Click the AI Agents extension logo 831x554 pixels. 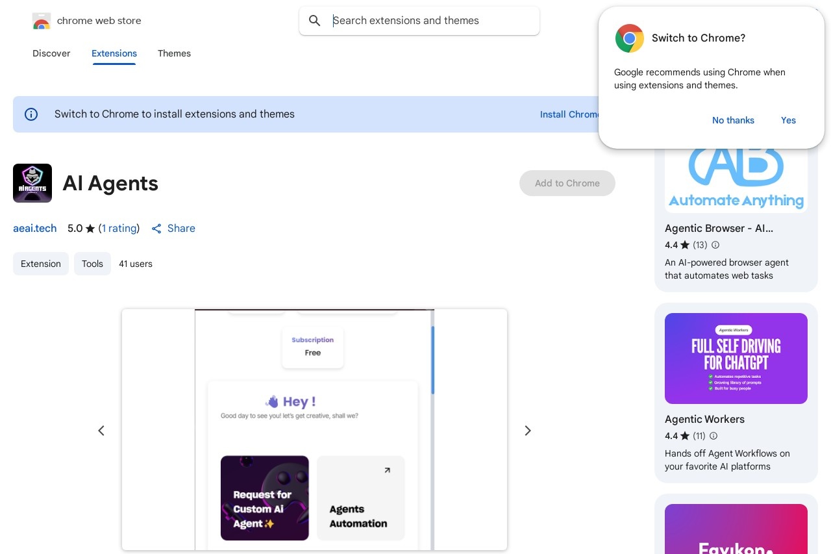[32, 183]
